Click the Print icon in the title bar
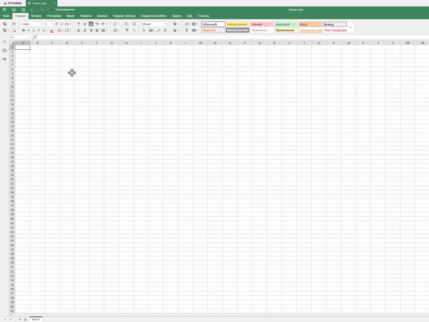 point(14,10)
